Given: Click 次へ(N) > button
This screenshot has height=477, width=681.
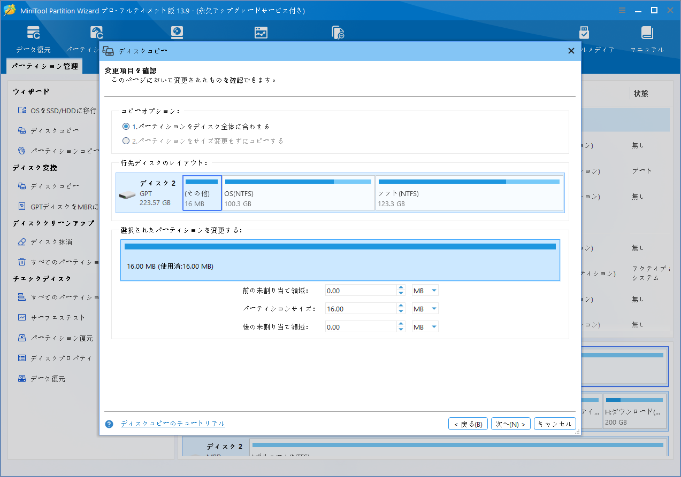Looking at the screenshot, I should pos(511,424).
